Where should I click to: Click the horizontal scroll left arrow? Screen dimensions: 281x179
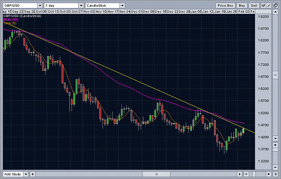point(32,174)
